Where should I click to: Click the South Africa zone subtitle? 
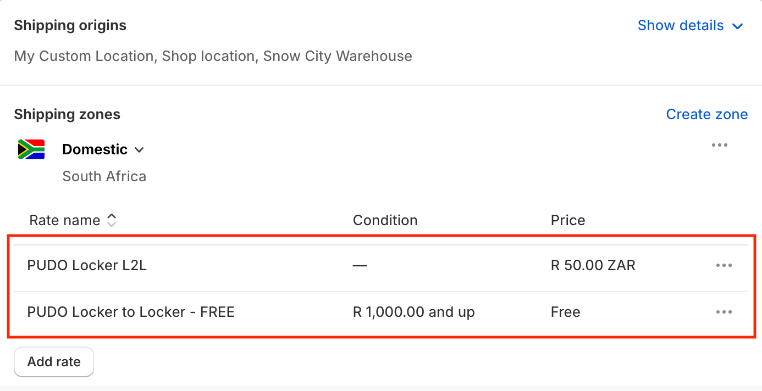[x=104, y=176]
